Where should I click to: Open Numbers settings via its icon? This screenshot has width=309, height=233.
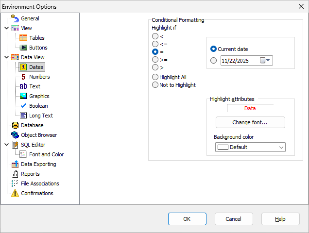coord(23,77)
